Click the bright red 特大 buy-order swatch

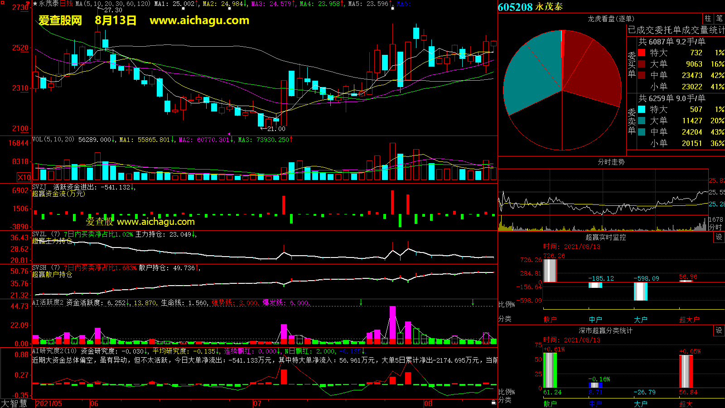click(642, 53)
